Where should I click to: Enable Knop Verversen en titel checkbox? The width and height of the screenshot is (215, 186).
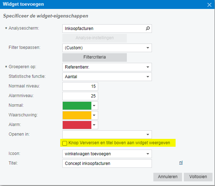(65, 143)
